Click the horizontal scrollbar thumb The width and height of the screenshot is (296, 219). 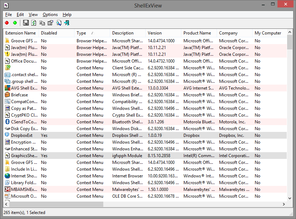[x=56, y=204]
